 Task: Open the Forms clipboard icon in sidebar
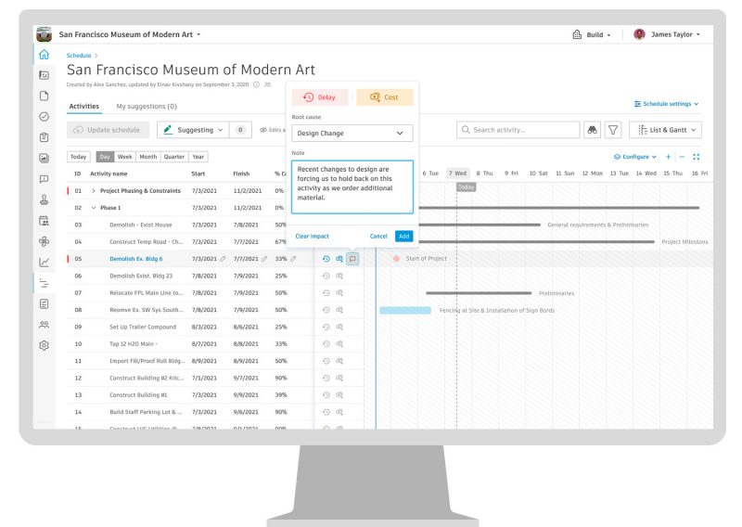pyautogui.click(x=44, y=137)
